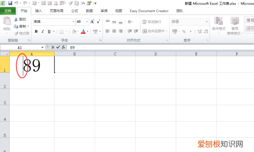This screenshot has height=152, width=254.
Task: Open the 字体 group dialog launcher
Action: click(100, 40)
